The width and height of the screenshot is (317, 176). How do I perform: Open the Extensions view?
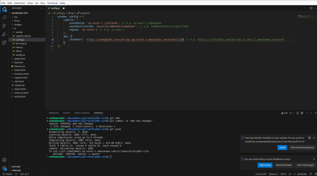click(4, 43)
